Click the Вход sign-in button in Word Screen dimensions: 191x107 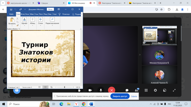pyautogui.click(x=50, y=9)
